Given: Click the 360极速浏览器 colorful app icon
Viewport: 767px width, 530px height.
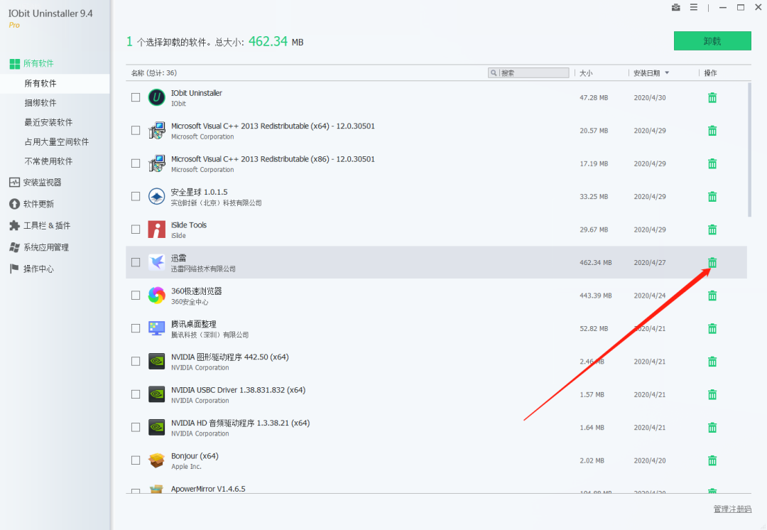Looking at the screenshot, I should (156, 295).
